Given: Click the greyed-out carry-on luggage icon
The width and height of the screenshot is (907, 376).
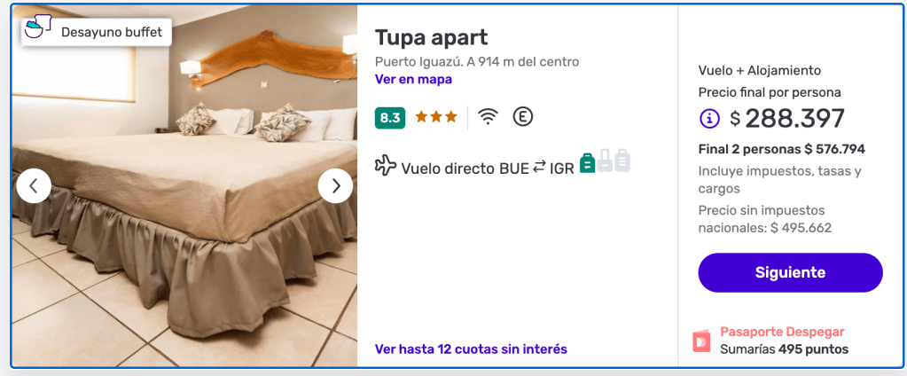Looking at the screenshot, I should [605, 161].
